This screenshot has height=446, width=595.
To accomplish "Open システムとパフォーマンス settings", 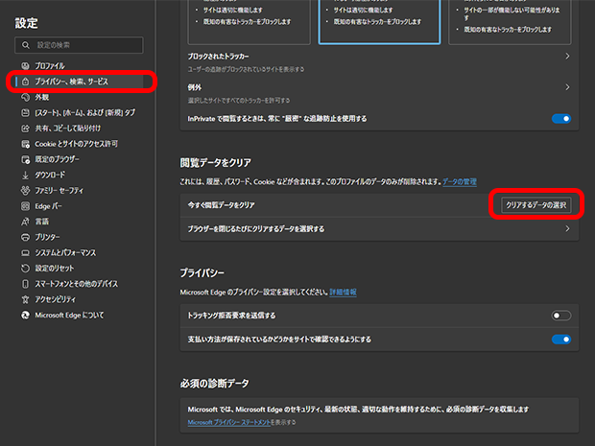I will (65, 252).
